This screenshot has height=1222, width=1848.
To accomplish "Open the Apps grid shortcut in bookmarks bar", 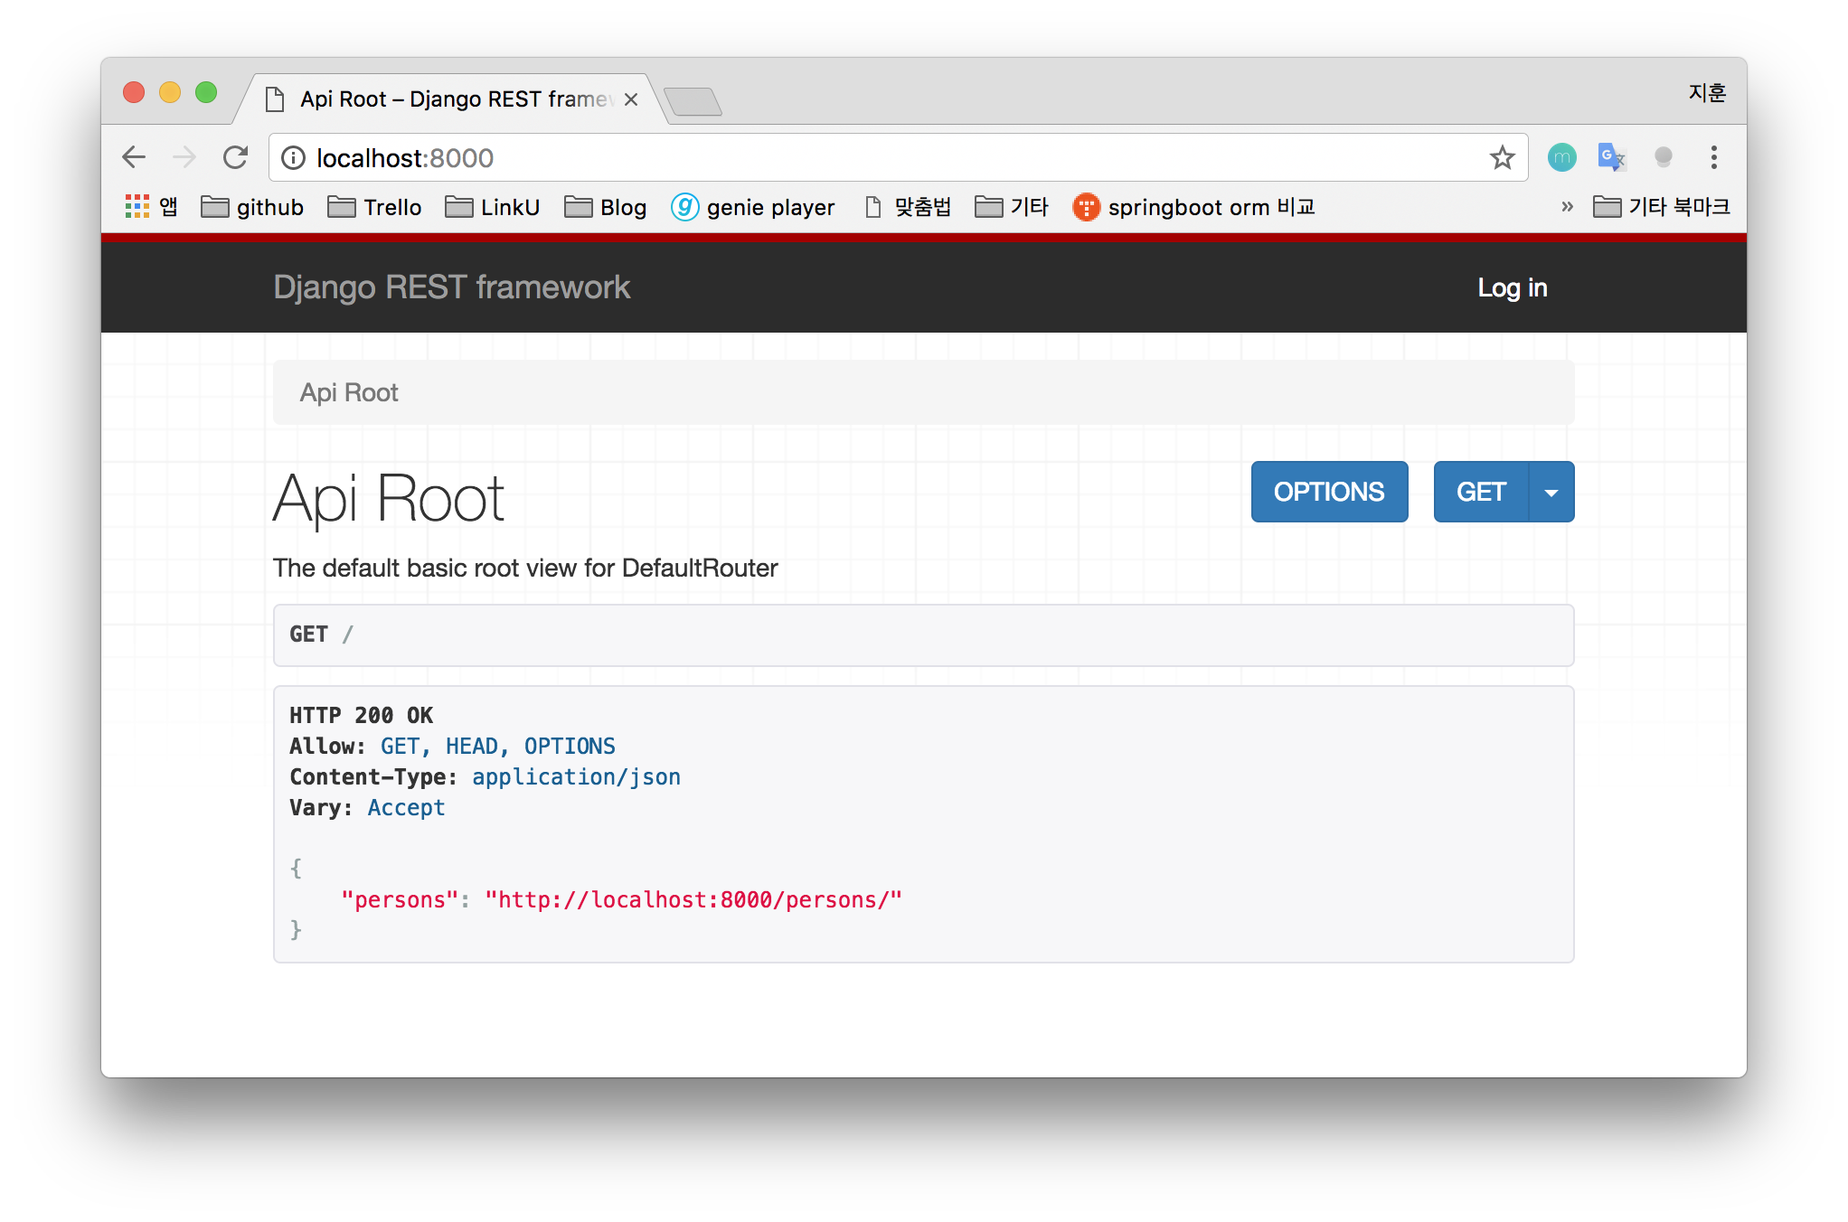I will click(x=150, y=207).
